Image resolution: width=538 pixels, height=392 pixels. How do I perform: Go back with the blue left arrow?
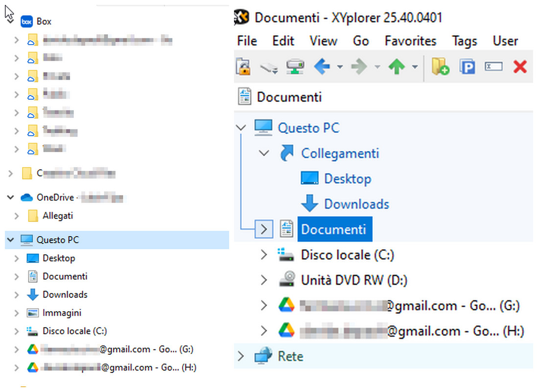[x=322, y=66]
